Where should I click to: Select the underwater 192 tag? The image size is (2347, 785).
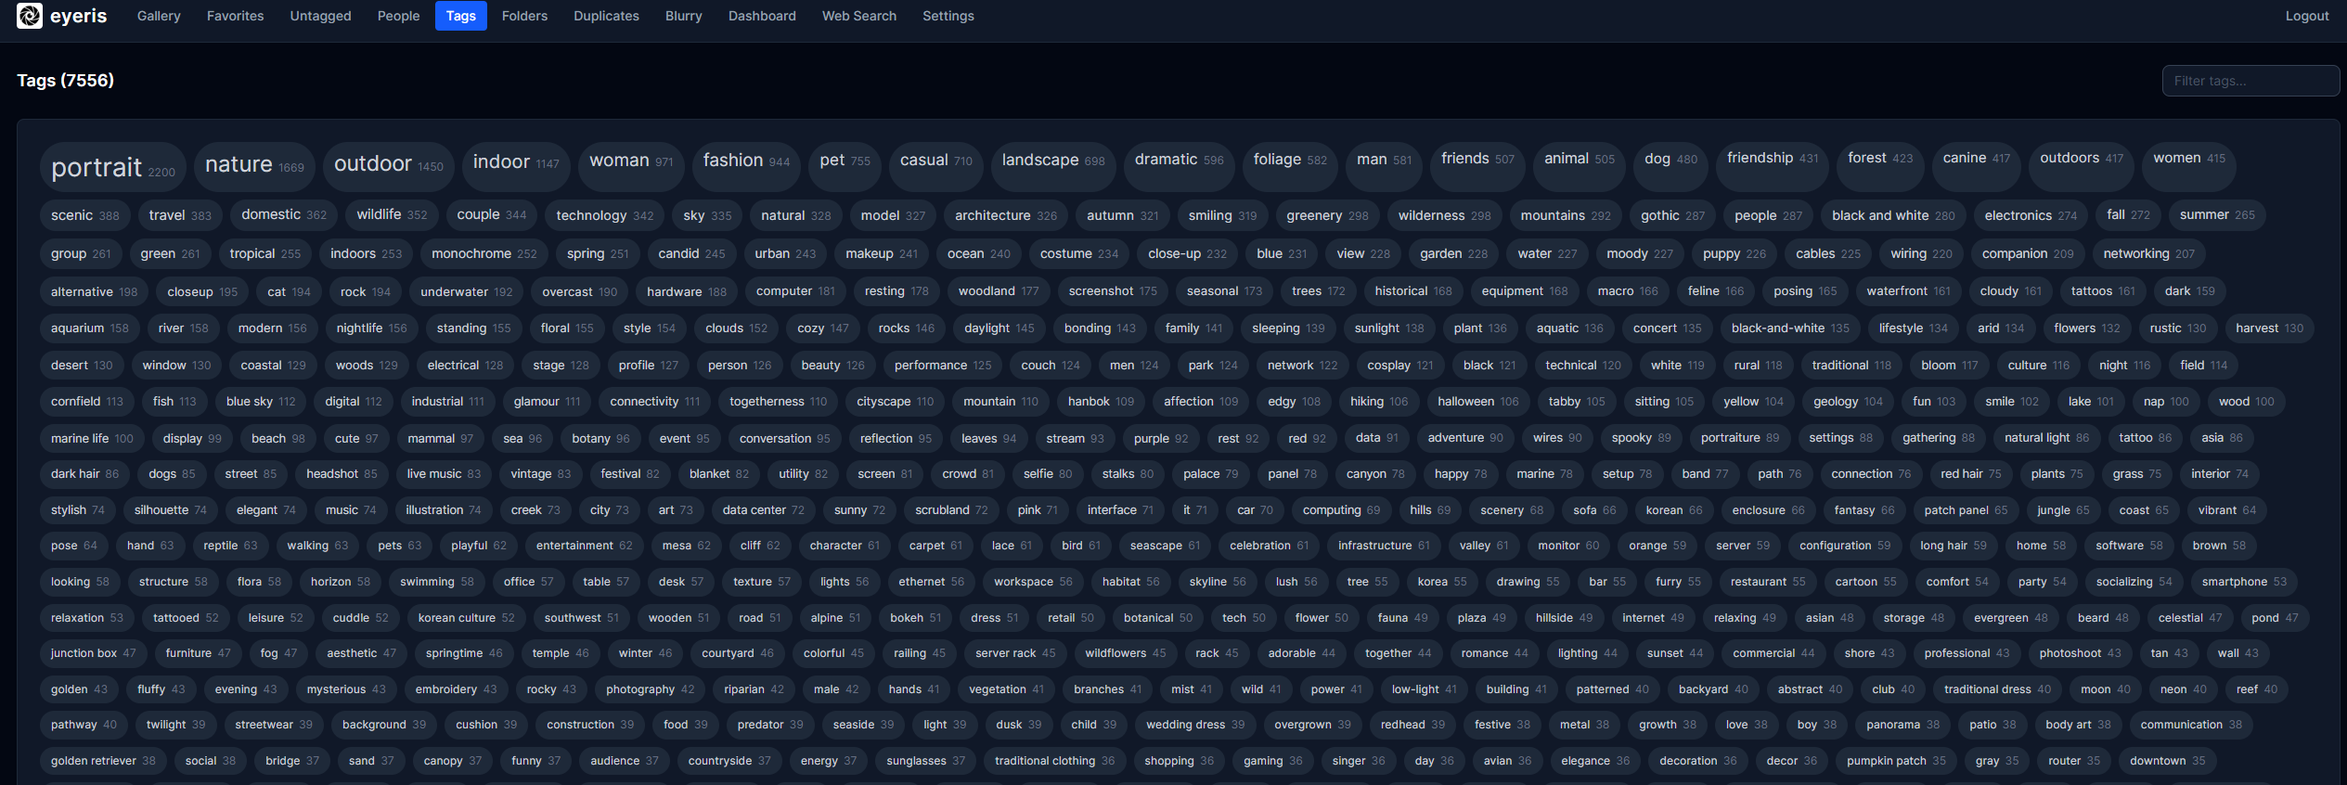coord(466,291)
